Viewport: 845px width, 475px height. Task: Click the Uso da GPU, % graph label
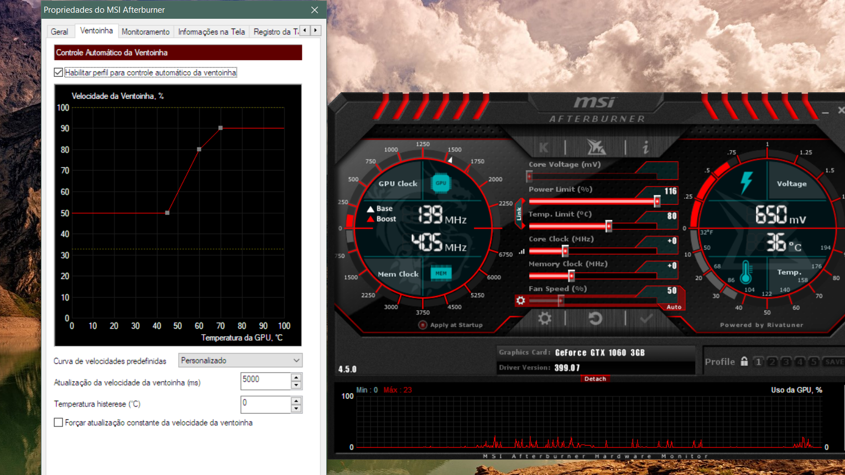[x=796, y=390]
